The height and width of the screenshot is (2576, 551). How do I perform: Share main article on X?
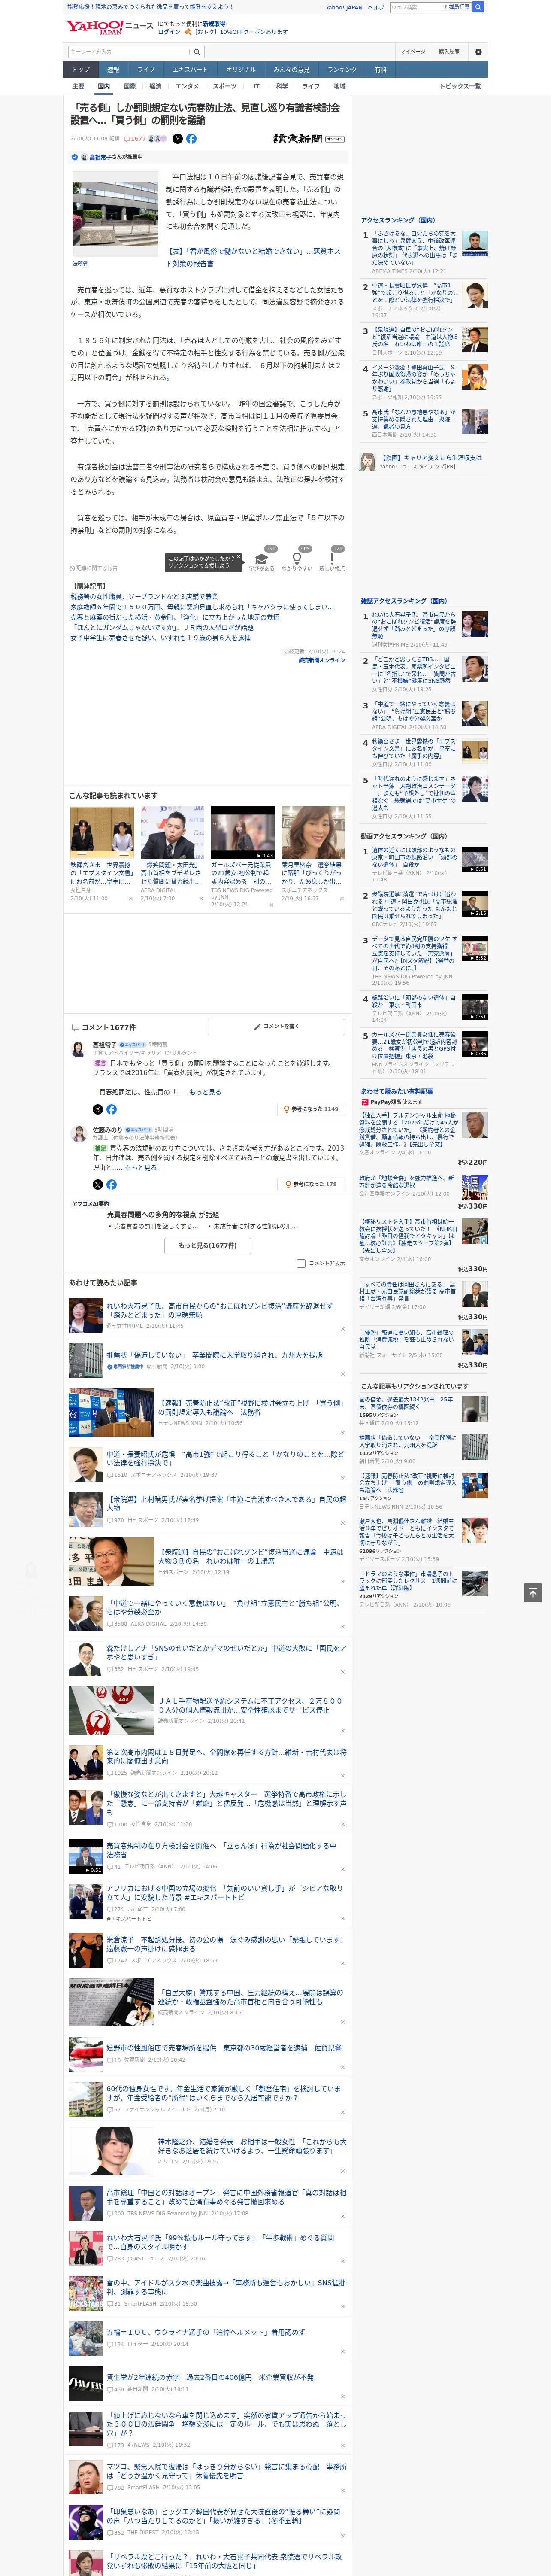tap(178, 139)
